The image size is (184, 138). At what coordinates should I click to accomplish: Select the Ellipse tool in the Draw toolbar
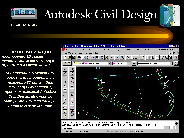pyautogui.click(x=65, y=107)
